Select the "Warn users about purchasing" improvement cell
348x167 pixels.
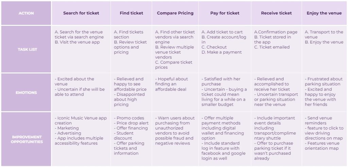click(175, 131)
